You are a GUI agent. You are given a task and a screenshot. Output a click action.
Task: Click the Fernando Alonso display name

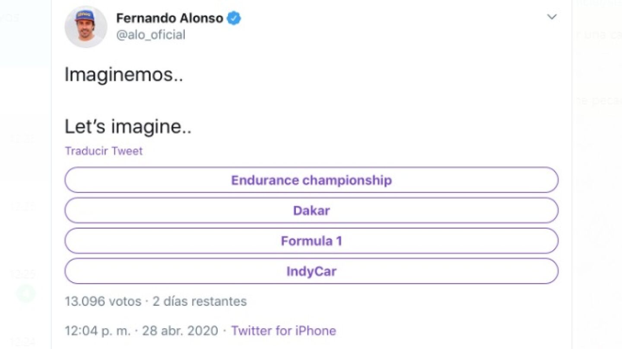click(169, 18)
